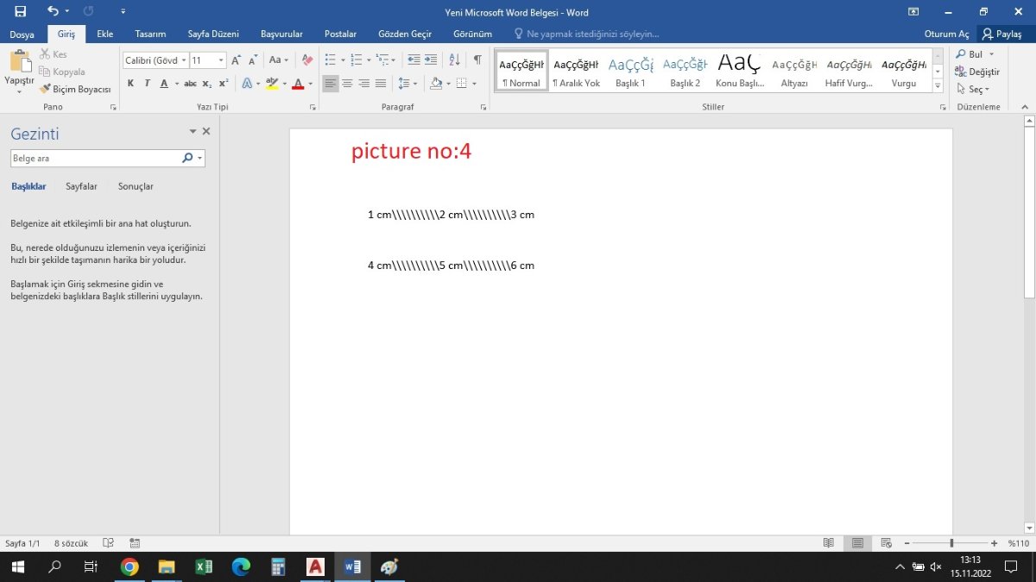Click the Format Painter (Biçim Boyacısı) button
This screenshot has width=1036, height=582.
click(75, 89)
